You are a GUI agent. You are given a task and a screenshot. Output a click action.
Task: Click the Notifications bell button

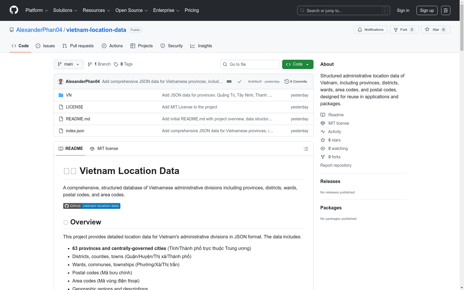pos(371,30)
